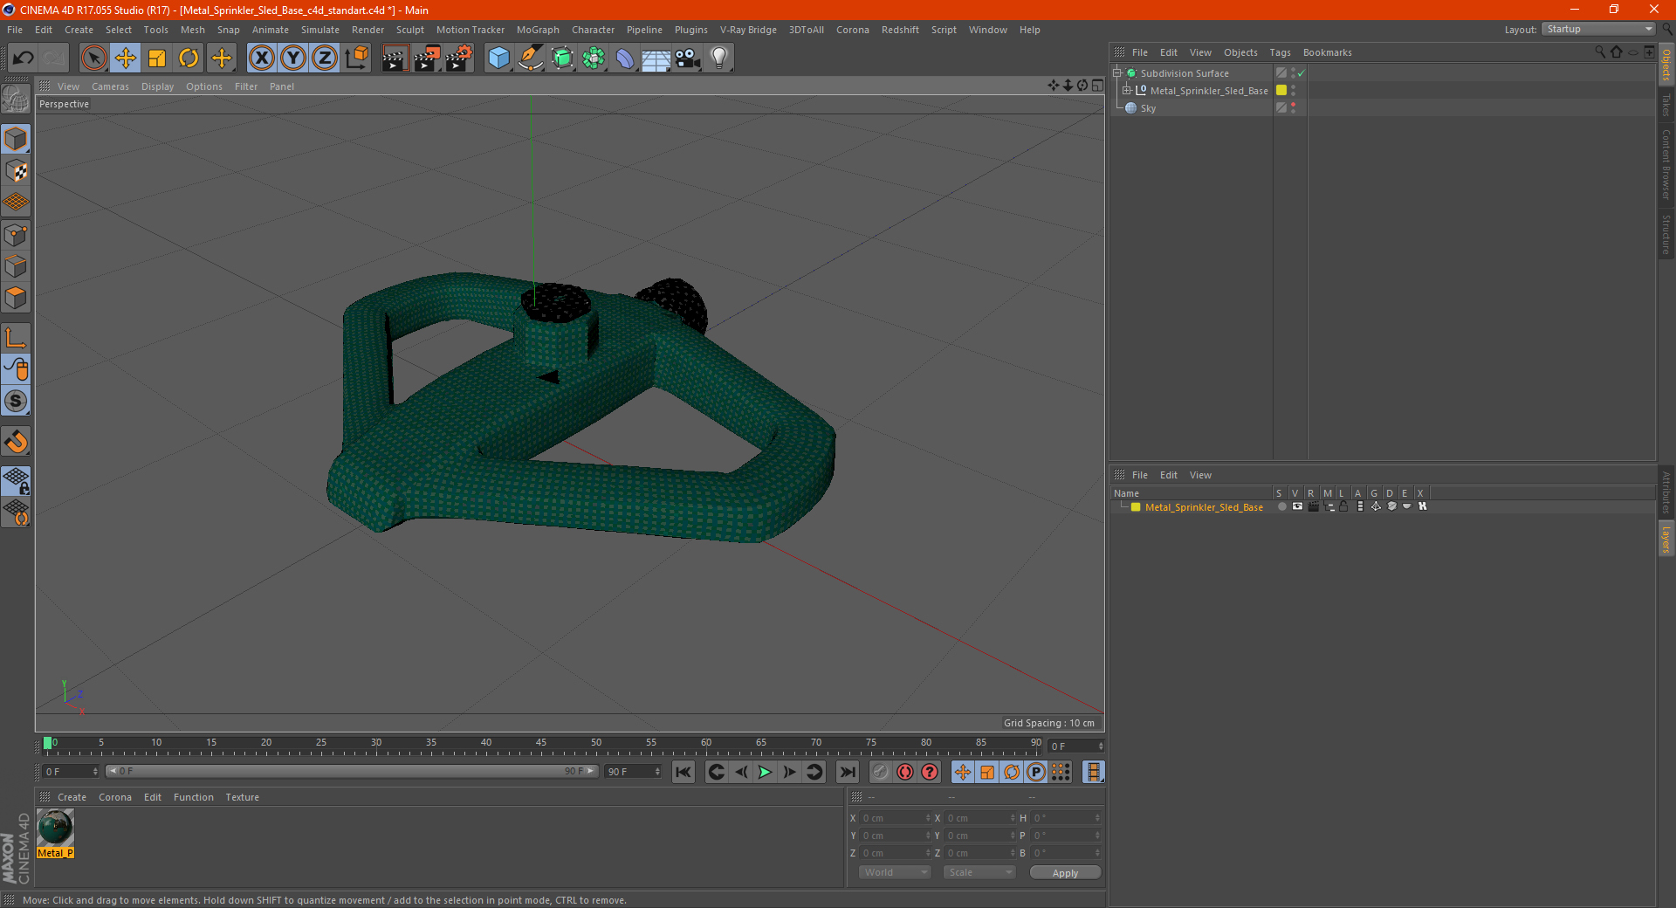Add a Subdivision Surface generator

coord(562,58)
